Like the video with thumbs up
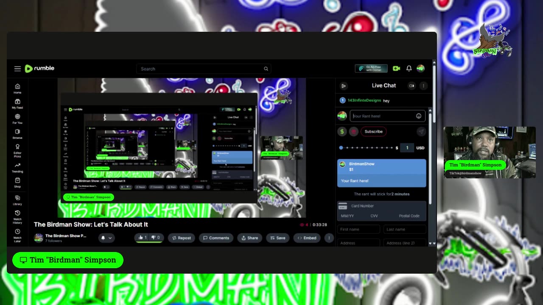Image resolution: width=543 pixels, height=305 pixels. (x=143, y=238)
